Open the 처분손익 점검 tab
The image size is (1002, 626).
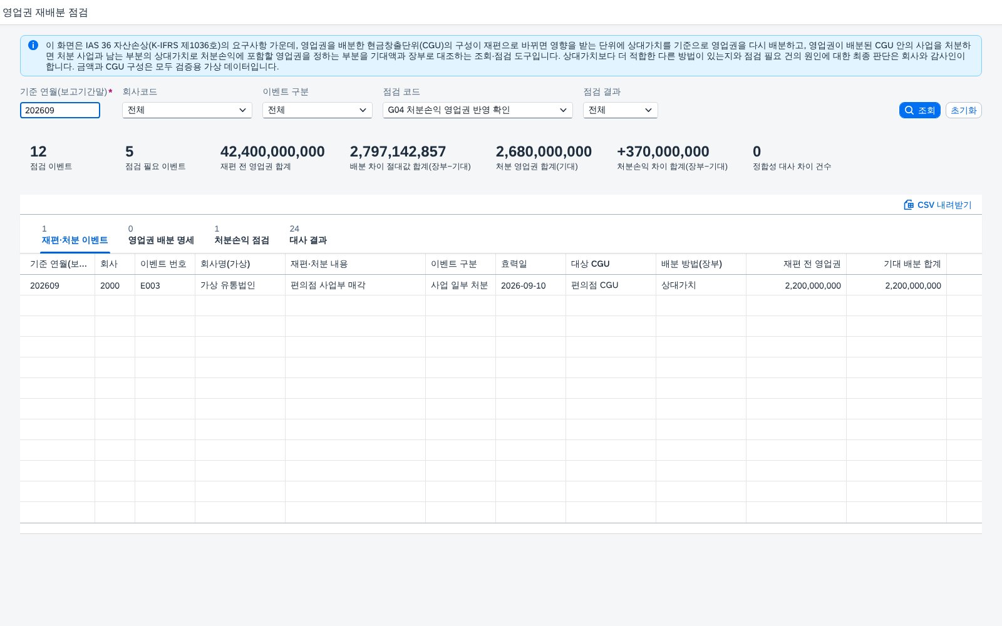[x=242, y=240]
